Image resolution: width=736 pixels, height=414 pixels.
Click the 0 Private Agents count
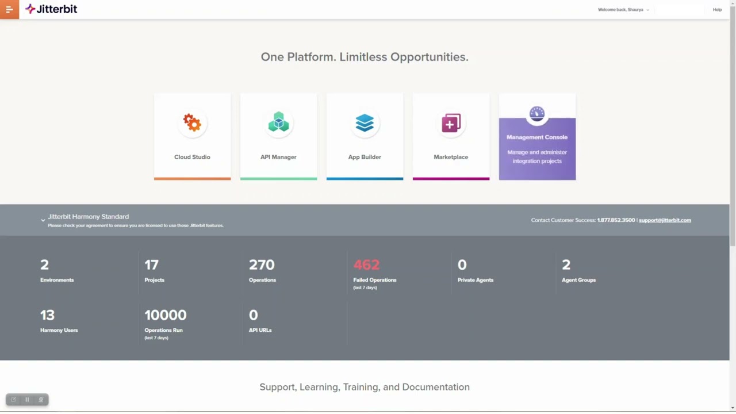click(x=462, y=264)
